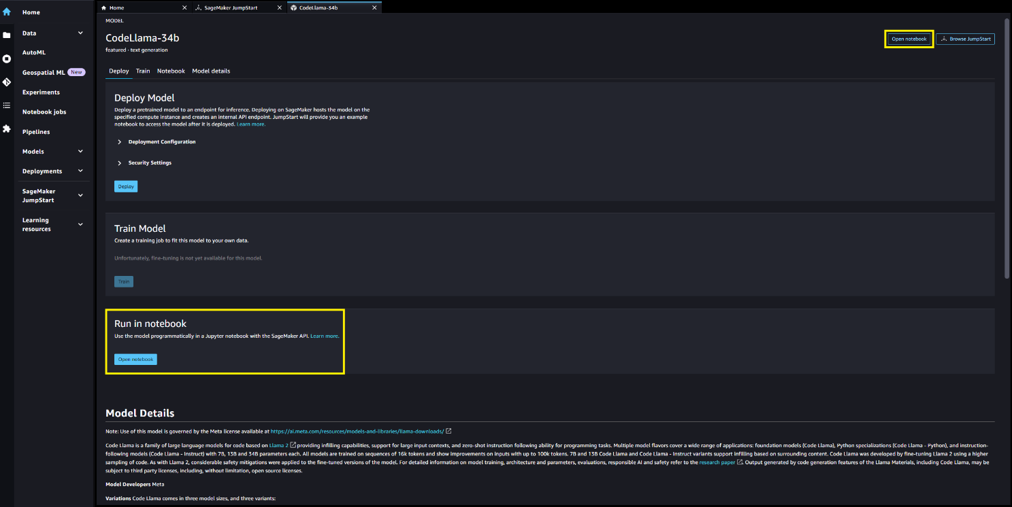Click the greyed-out Train button

click(x=124, y=281)
